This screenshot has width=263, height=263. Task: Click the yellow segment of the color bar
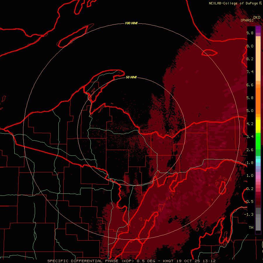(258, 125)
